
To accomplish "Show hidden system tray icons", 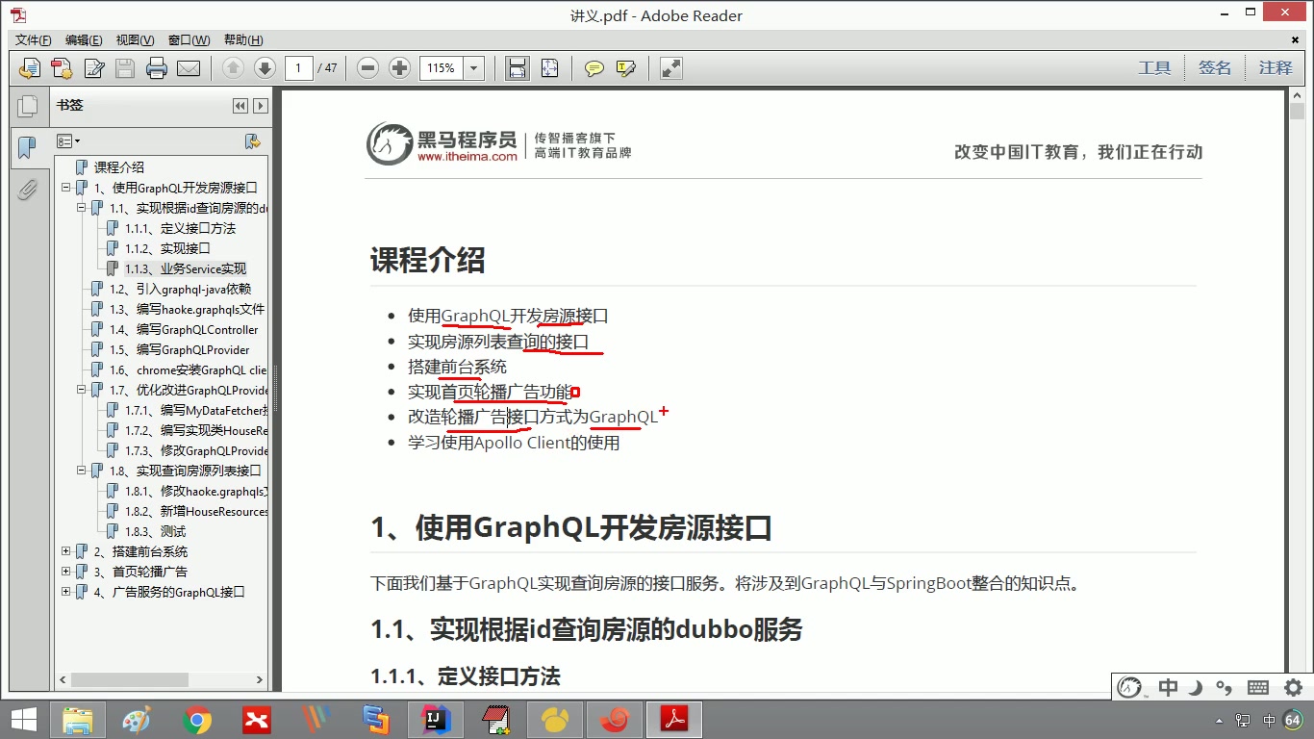I will pyautogui.click(x=1219, y=720).
